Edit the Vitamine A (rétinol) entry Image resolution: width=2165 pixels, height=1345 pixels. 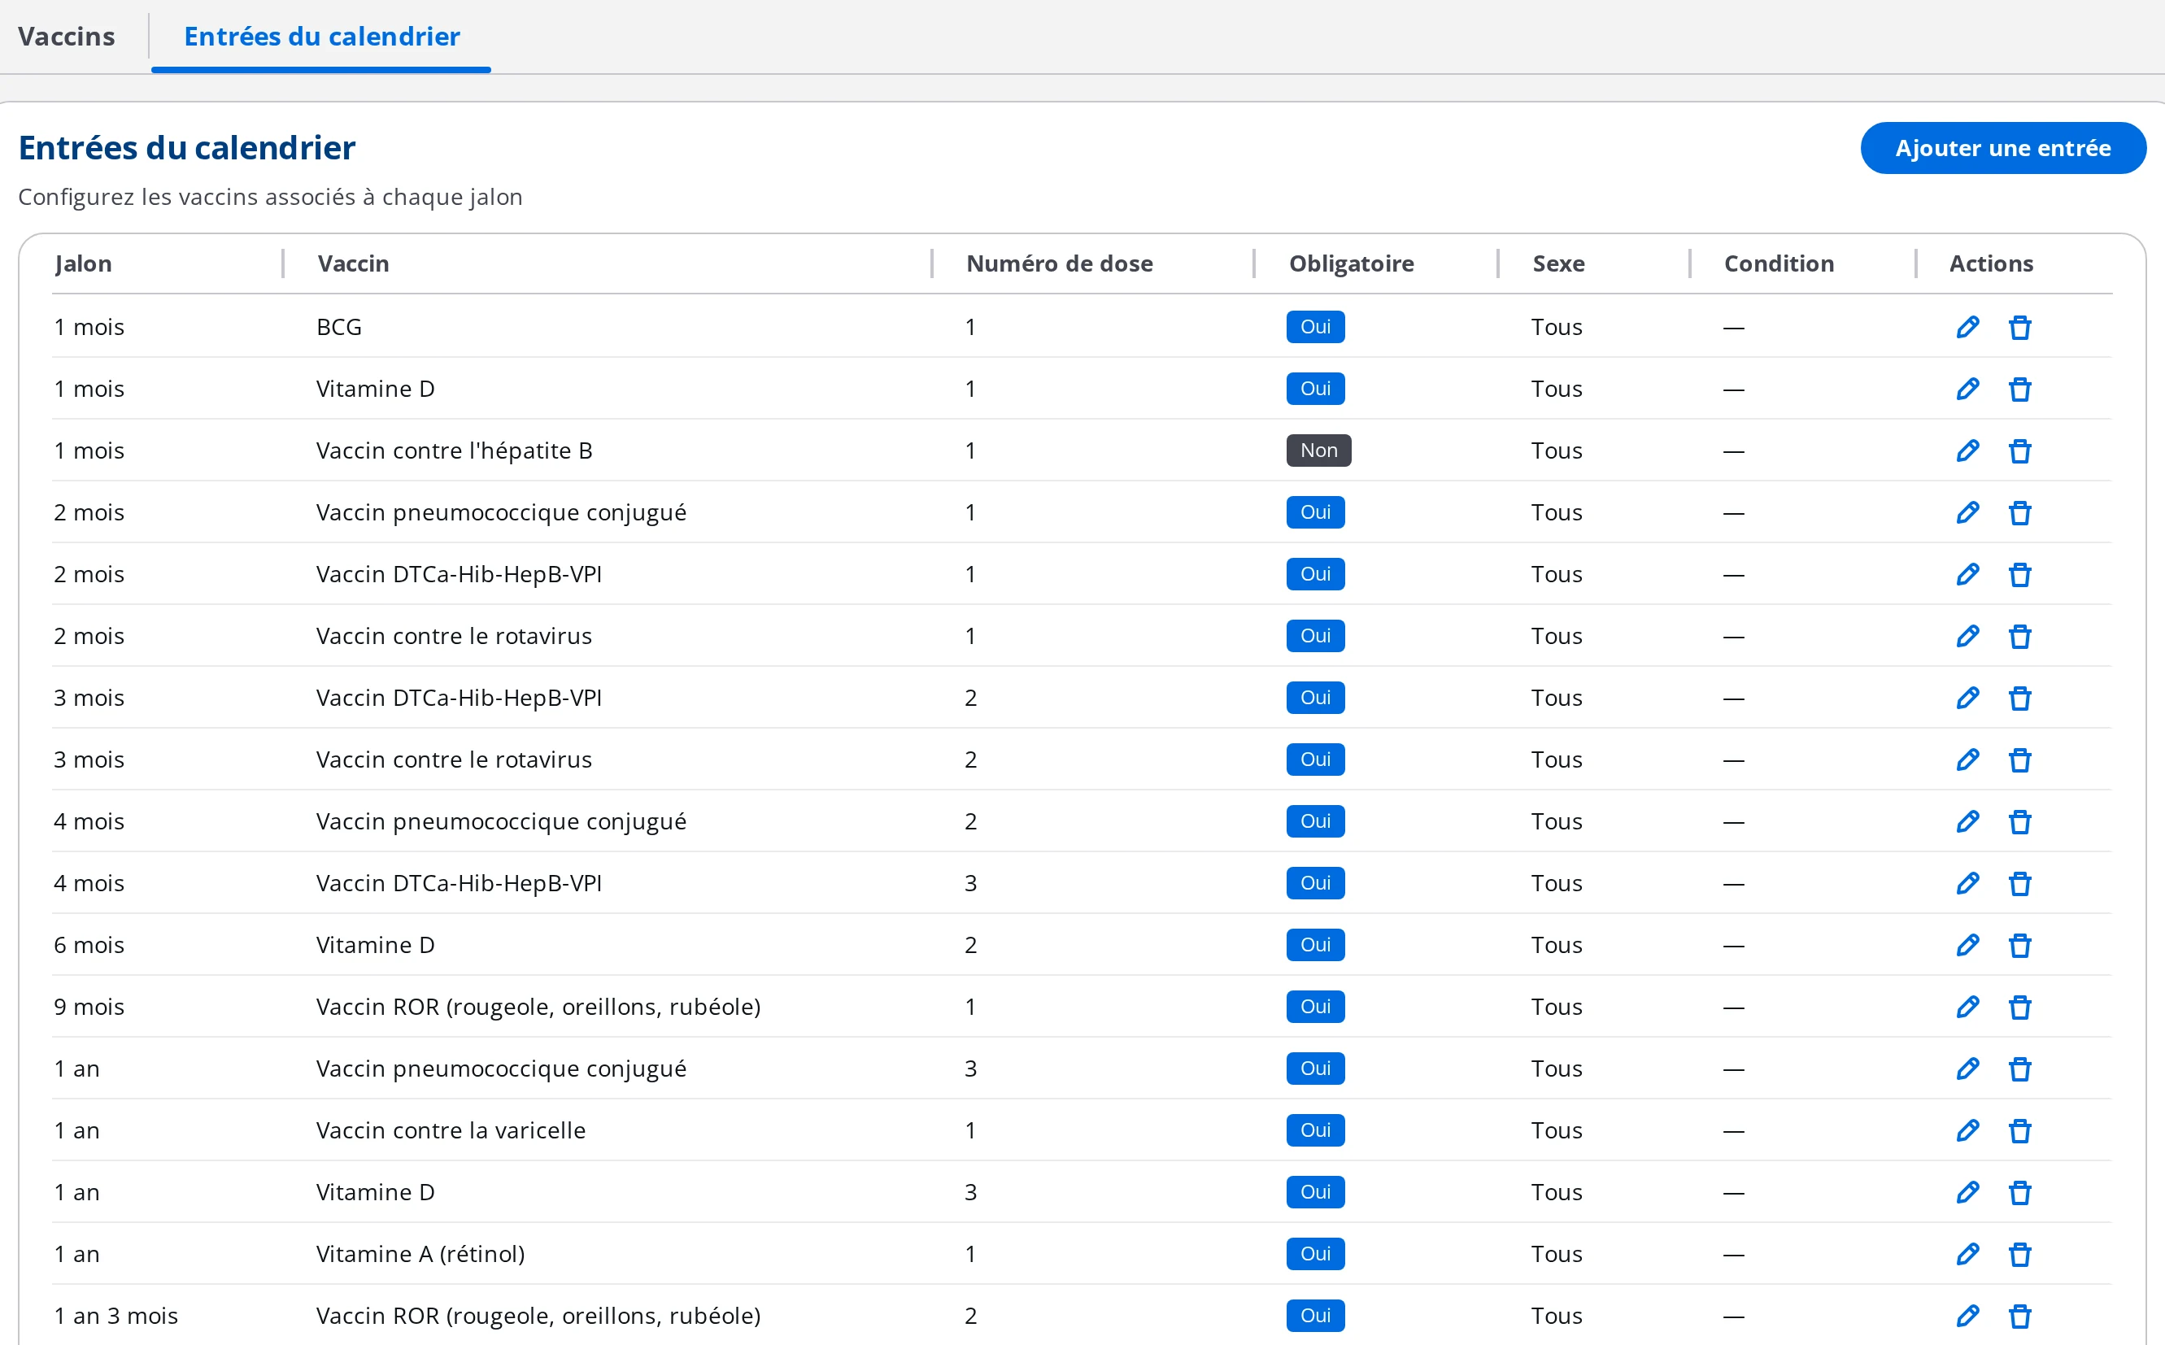(x=1967, y=1254)
